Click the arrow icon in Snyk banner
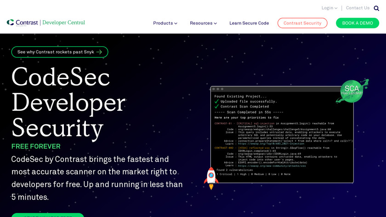This screenshot has height=217, width=386. point(99,52)
